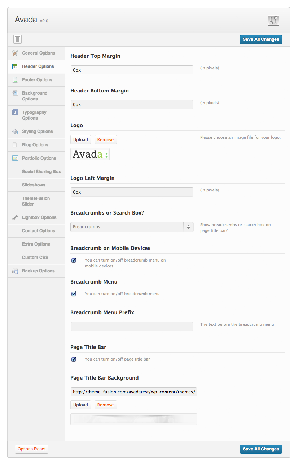The width and height of the screenshot is (298, 466).
Task: Click the Background Options icon in sidebar
Action: click(15, 93)
